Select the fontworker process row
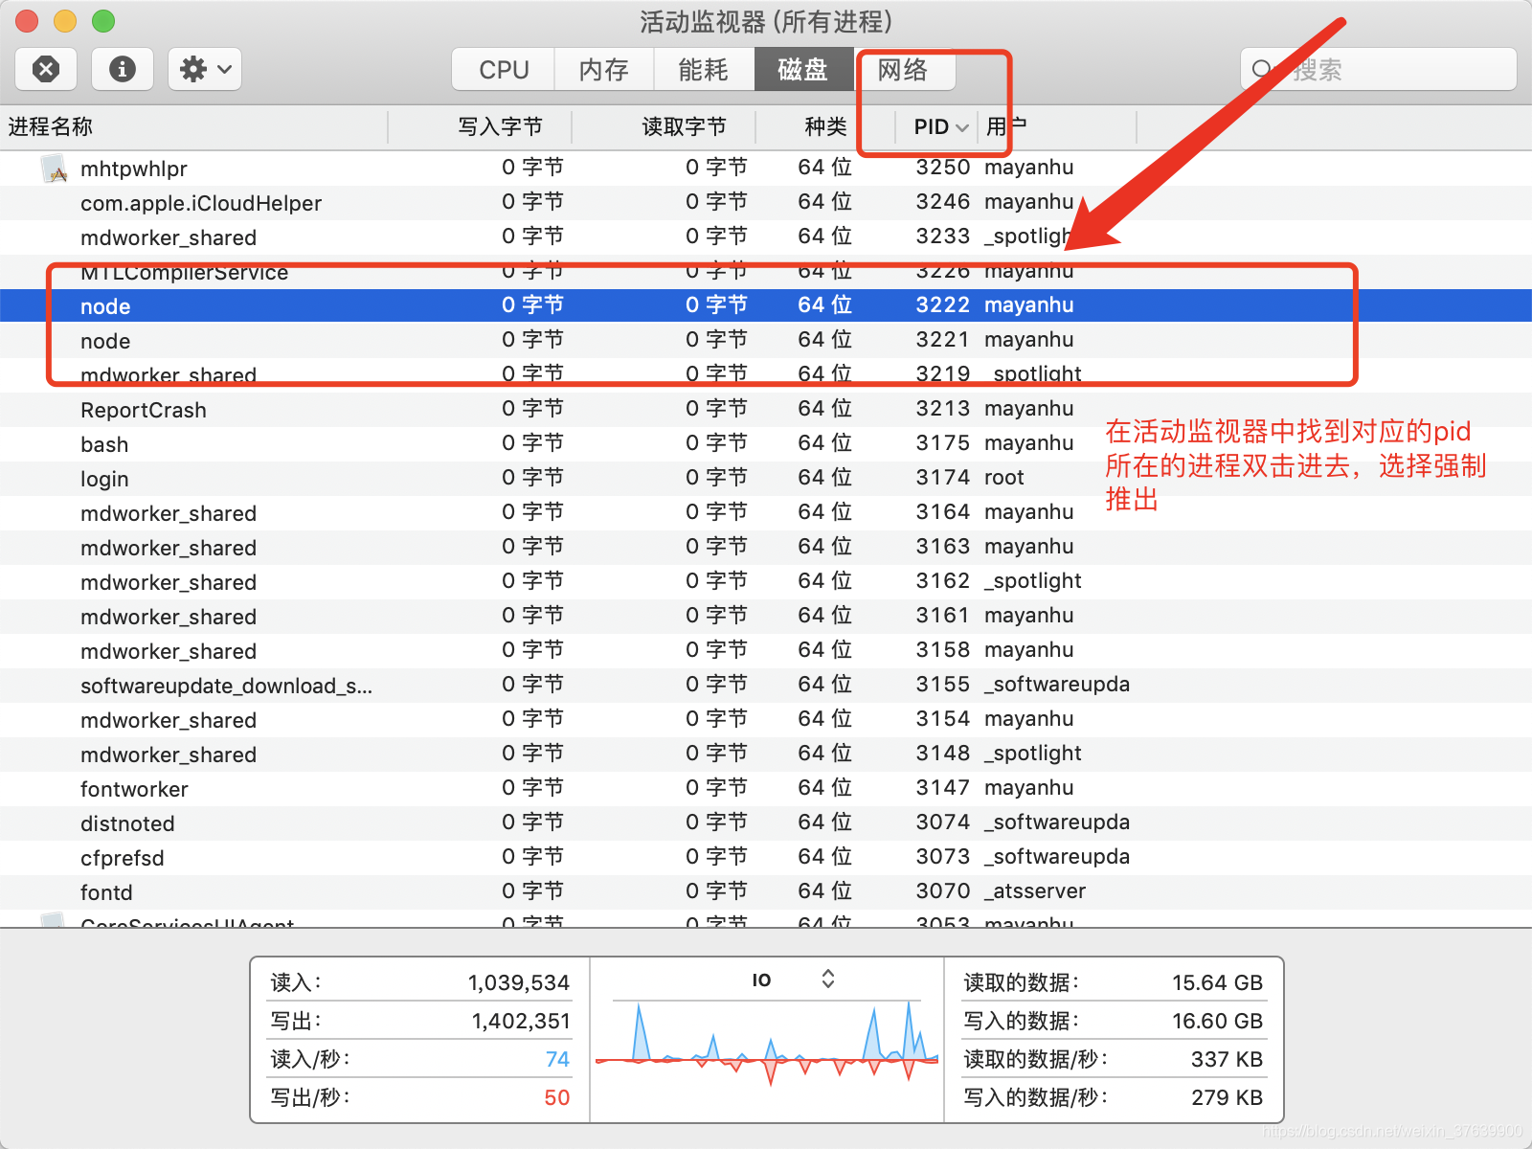Viewport: 1532px width, 1149px height. click(x=766, y=788)
